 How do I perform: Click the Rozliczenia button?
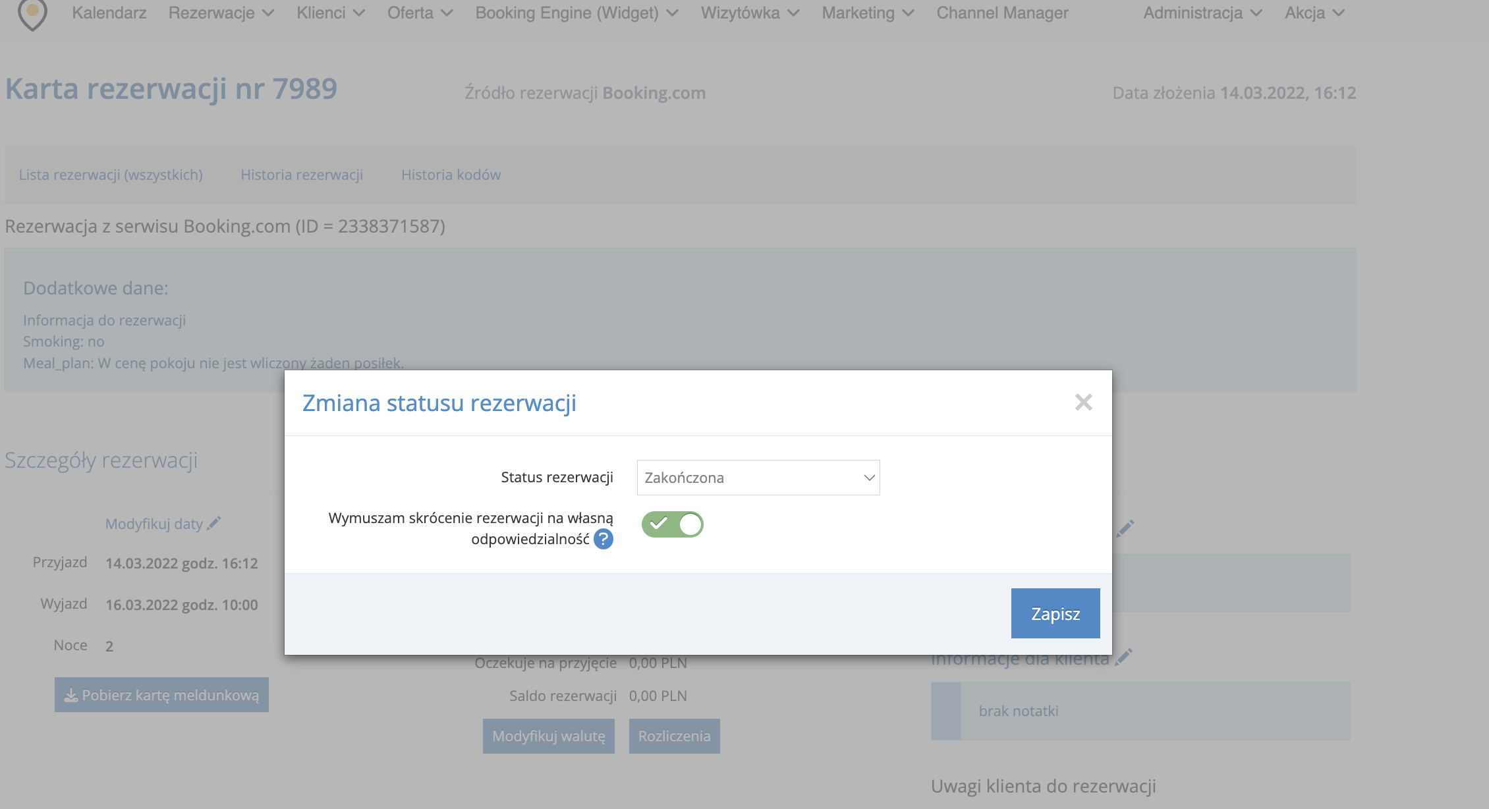pos(674,736)
